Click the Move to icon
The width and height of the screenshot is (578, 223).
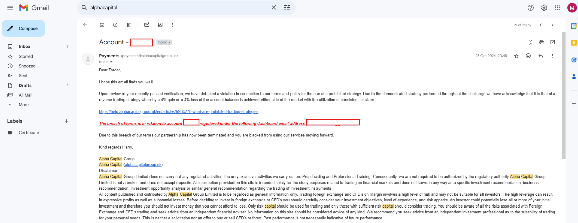[160, 25]
